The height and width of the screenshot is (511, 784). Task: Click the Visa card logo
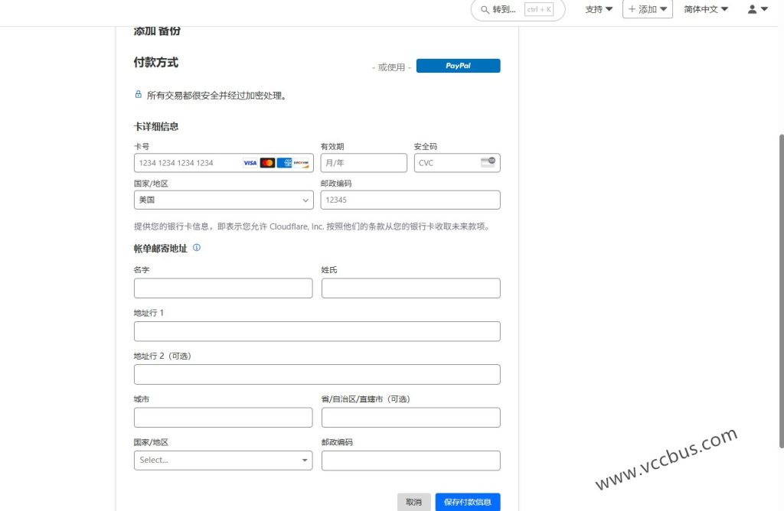(x=250, y=163)
